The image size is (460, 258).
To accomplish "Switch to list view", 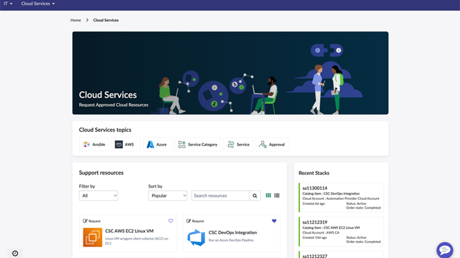I will pos(277,195).
